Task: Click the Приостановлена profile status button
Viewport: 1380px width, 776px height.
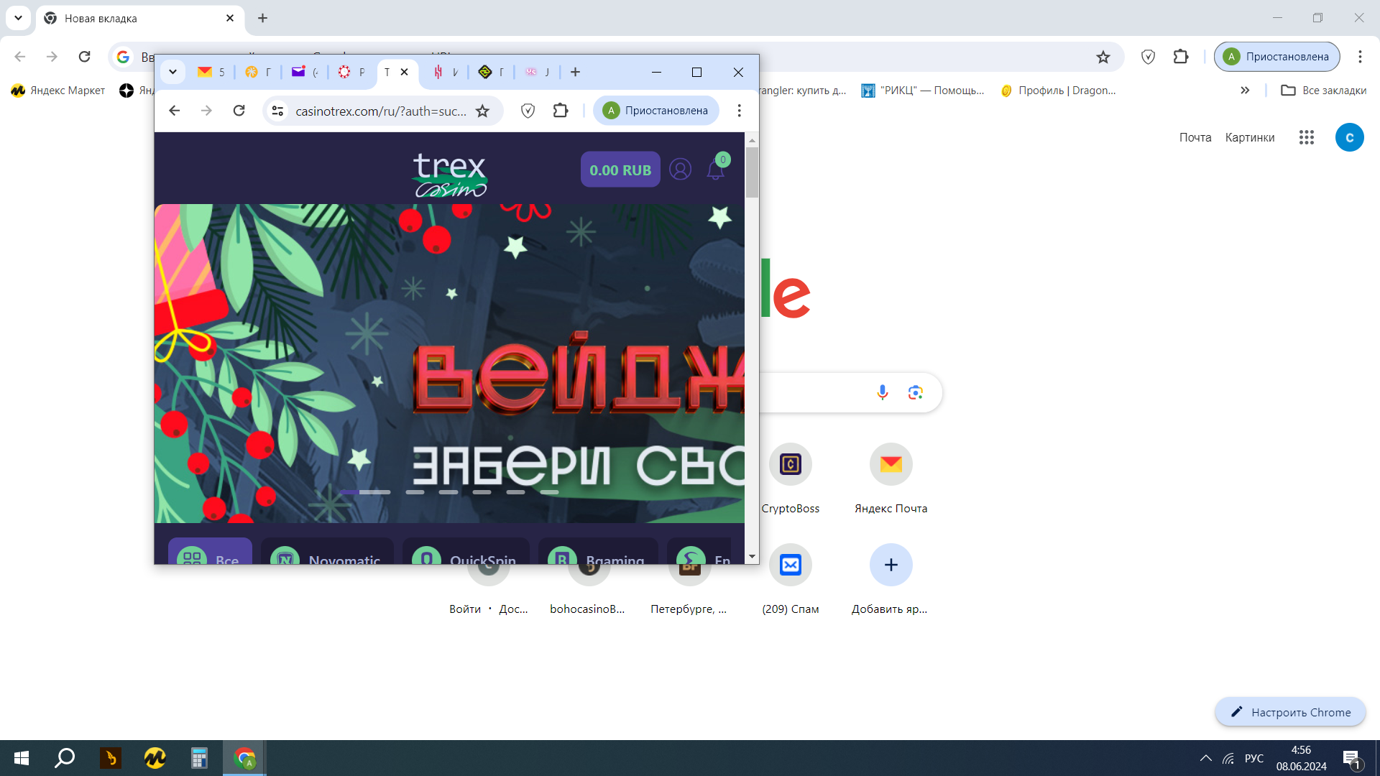Action: coord(655,110)
